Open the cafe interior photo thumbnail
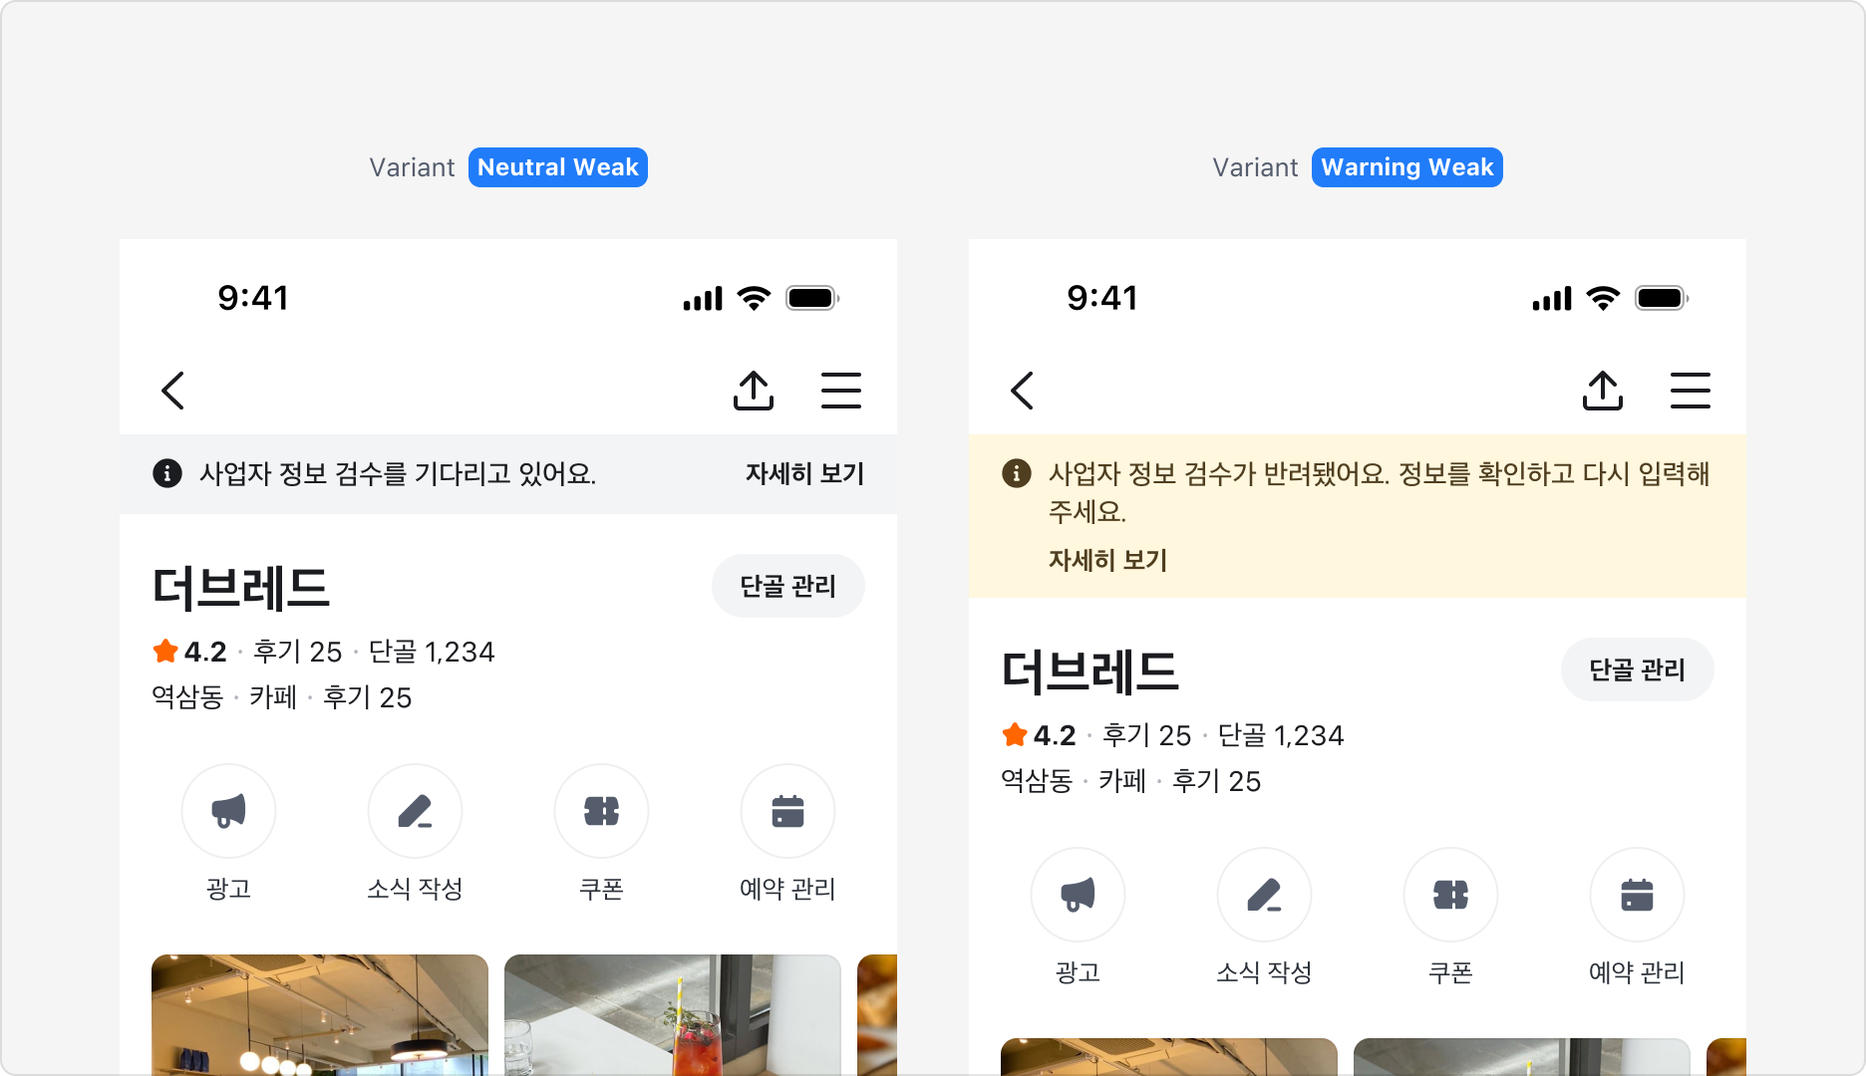The image size is (1866, 1076). [x=321, y=1014]
